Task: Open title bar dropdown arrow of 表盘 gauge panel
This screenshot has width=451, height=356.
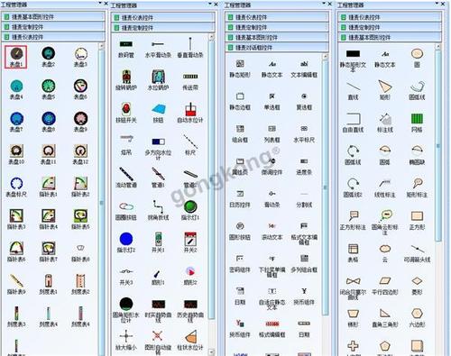Action: 100,3
